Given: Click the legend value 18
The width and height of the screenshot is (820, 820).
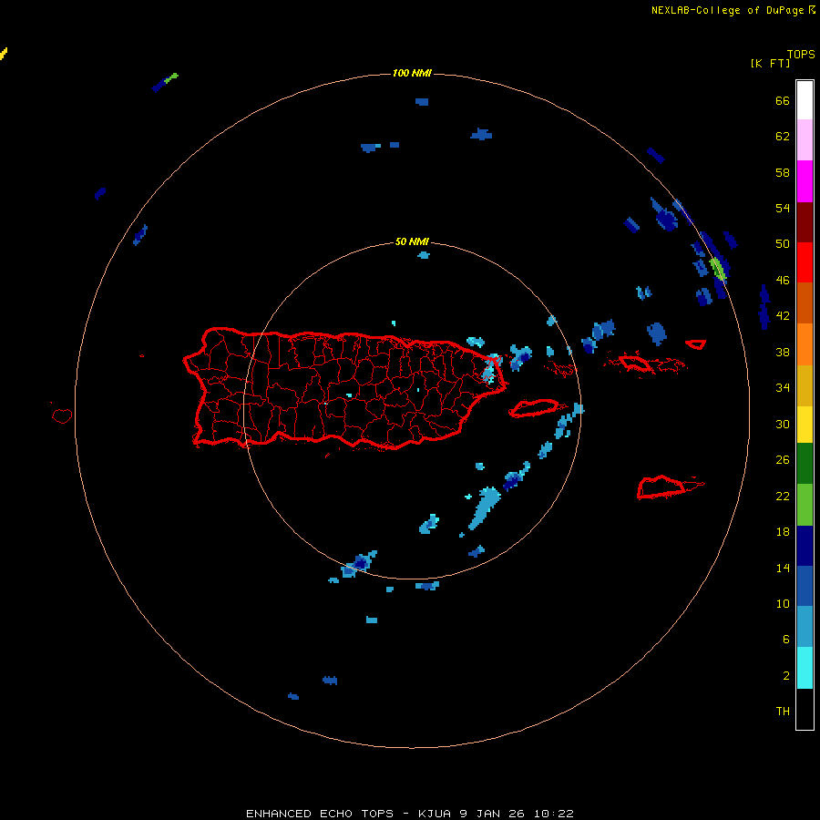Looking at the screenshot, I should point(783,531).
